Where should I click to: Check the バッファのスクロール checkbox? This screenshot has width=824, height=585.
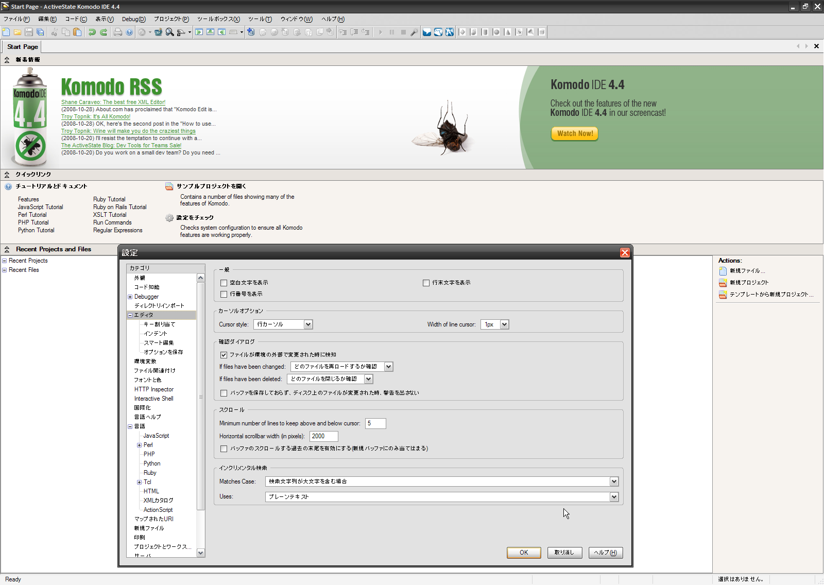pyautogui.click(x=224, y=449)
